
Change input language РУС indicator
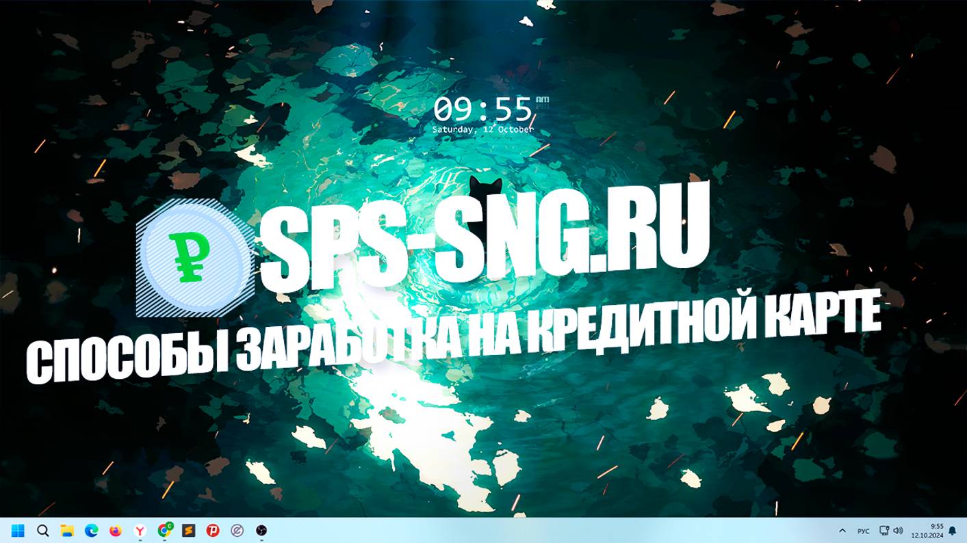click(x=864, y=531)
